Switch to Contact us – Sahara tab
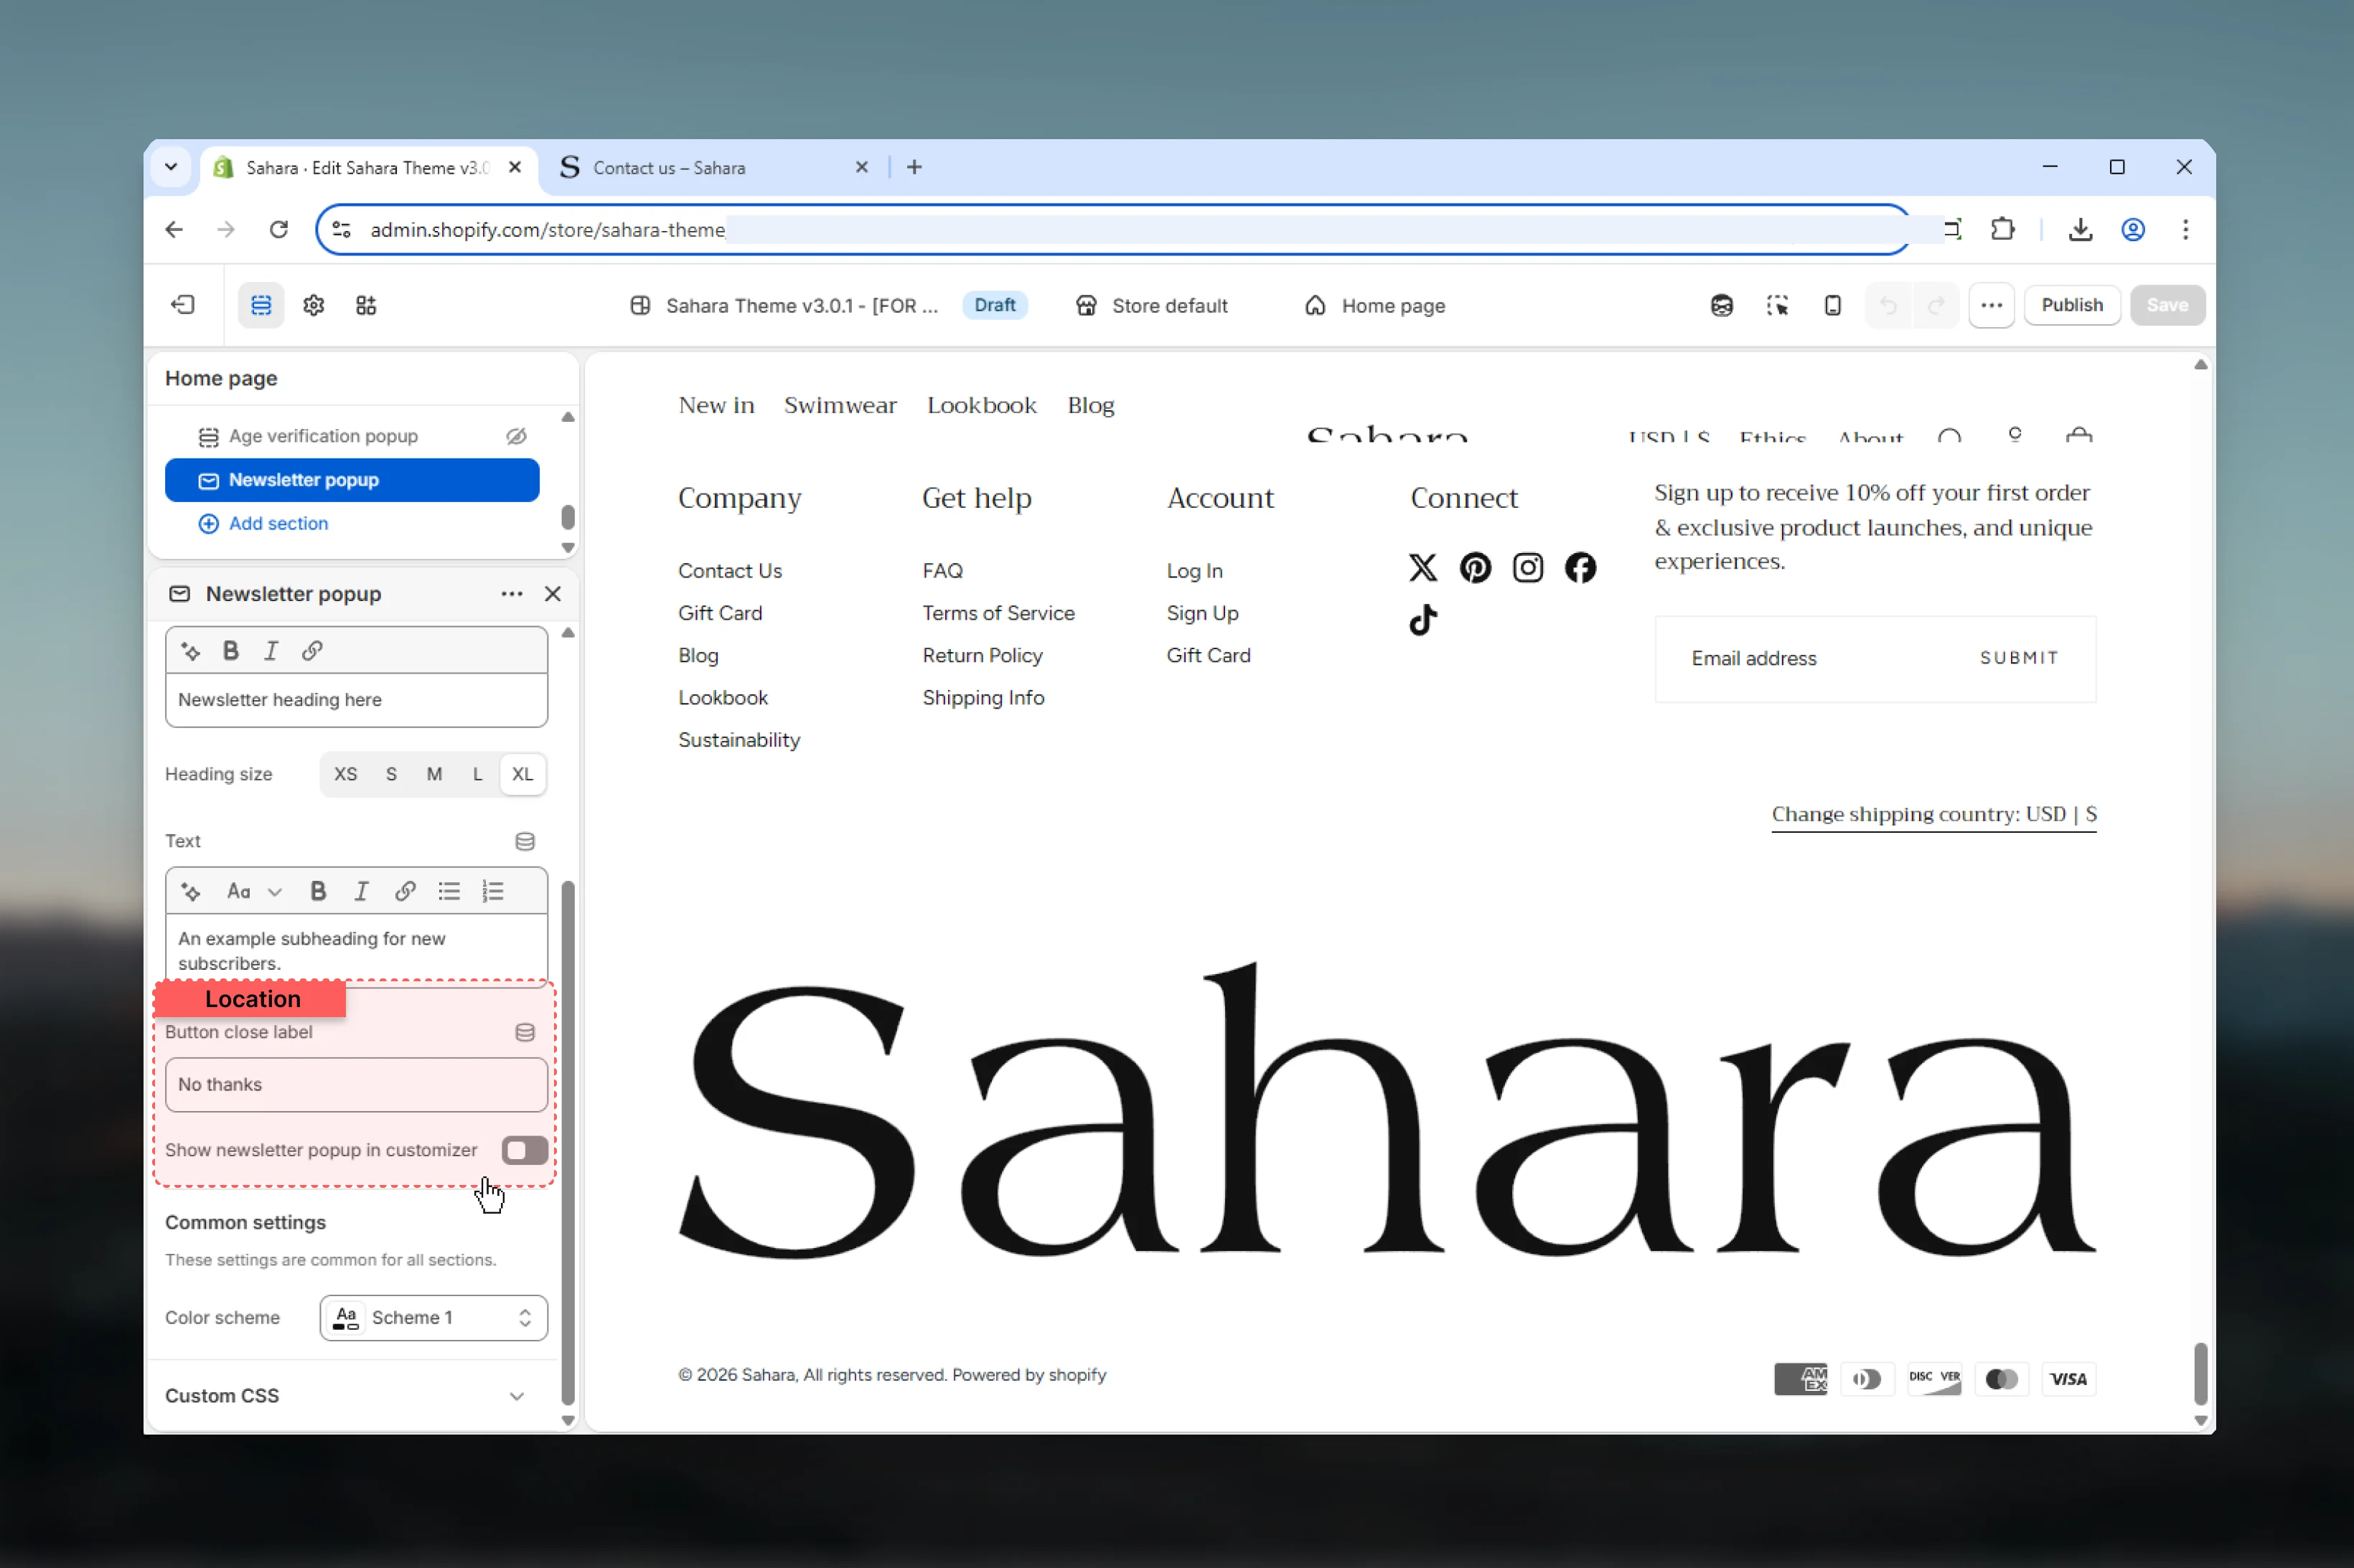2354x1568 pixels. pos(713,167)
